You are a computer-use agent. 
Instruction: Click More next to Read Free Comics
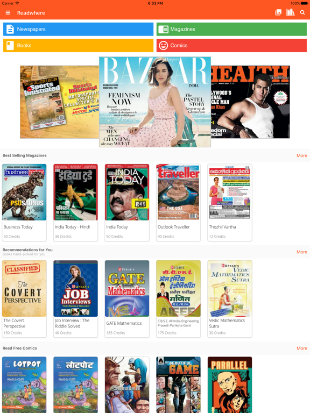point(301,348)
